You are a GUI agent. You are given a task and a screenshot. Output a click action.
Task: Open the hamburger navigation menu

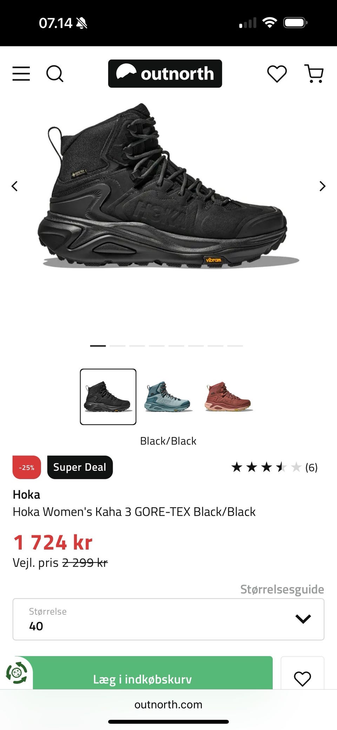click(x=21, y=74)
